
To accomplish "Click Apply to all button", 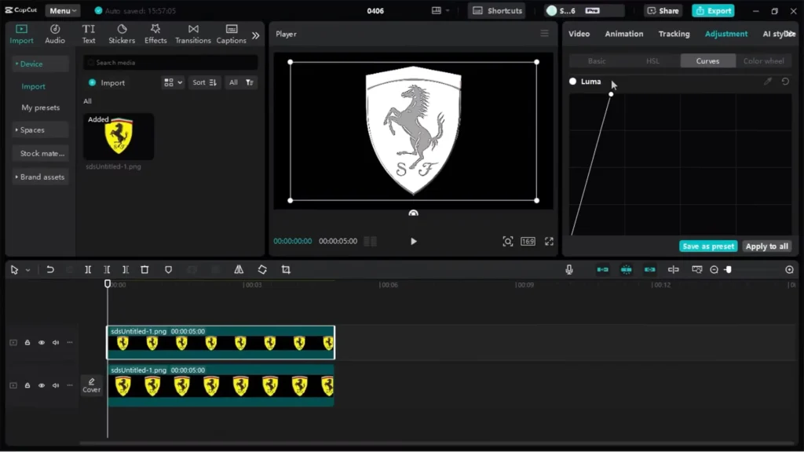I will (x=766, y=246).
